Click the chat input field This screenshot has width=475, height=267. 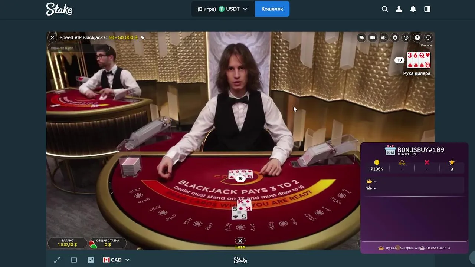(x=79, y=48)
